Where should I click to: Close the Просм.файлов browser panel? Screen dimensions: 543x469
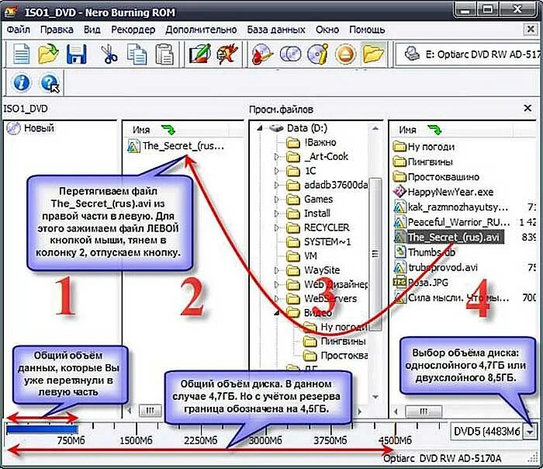click(527, 109)
